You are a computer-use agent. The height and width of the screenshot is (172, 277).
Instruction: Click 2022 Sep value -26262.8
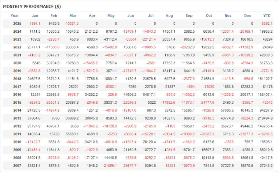(187, 47)
